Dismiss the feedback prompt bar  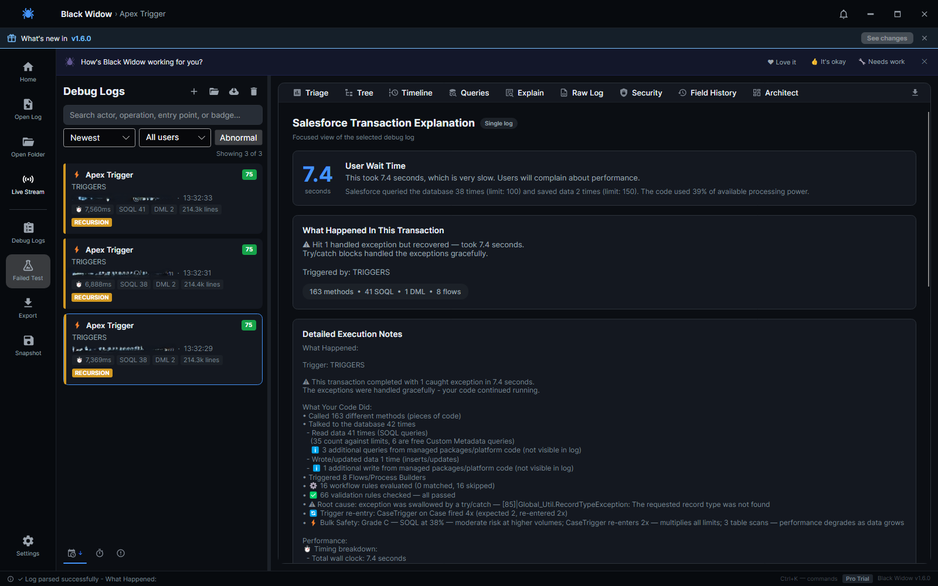pyautogui.click(x=925, y=62)
